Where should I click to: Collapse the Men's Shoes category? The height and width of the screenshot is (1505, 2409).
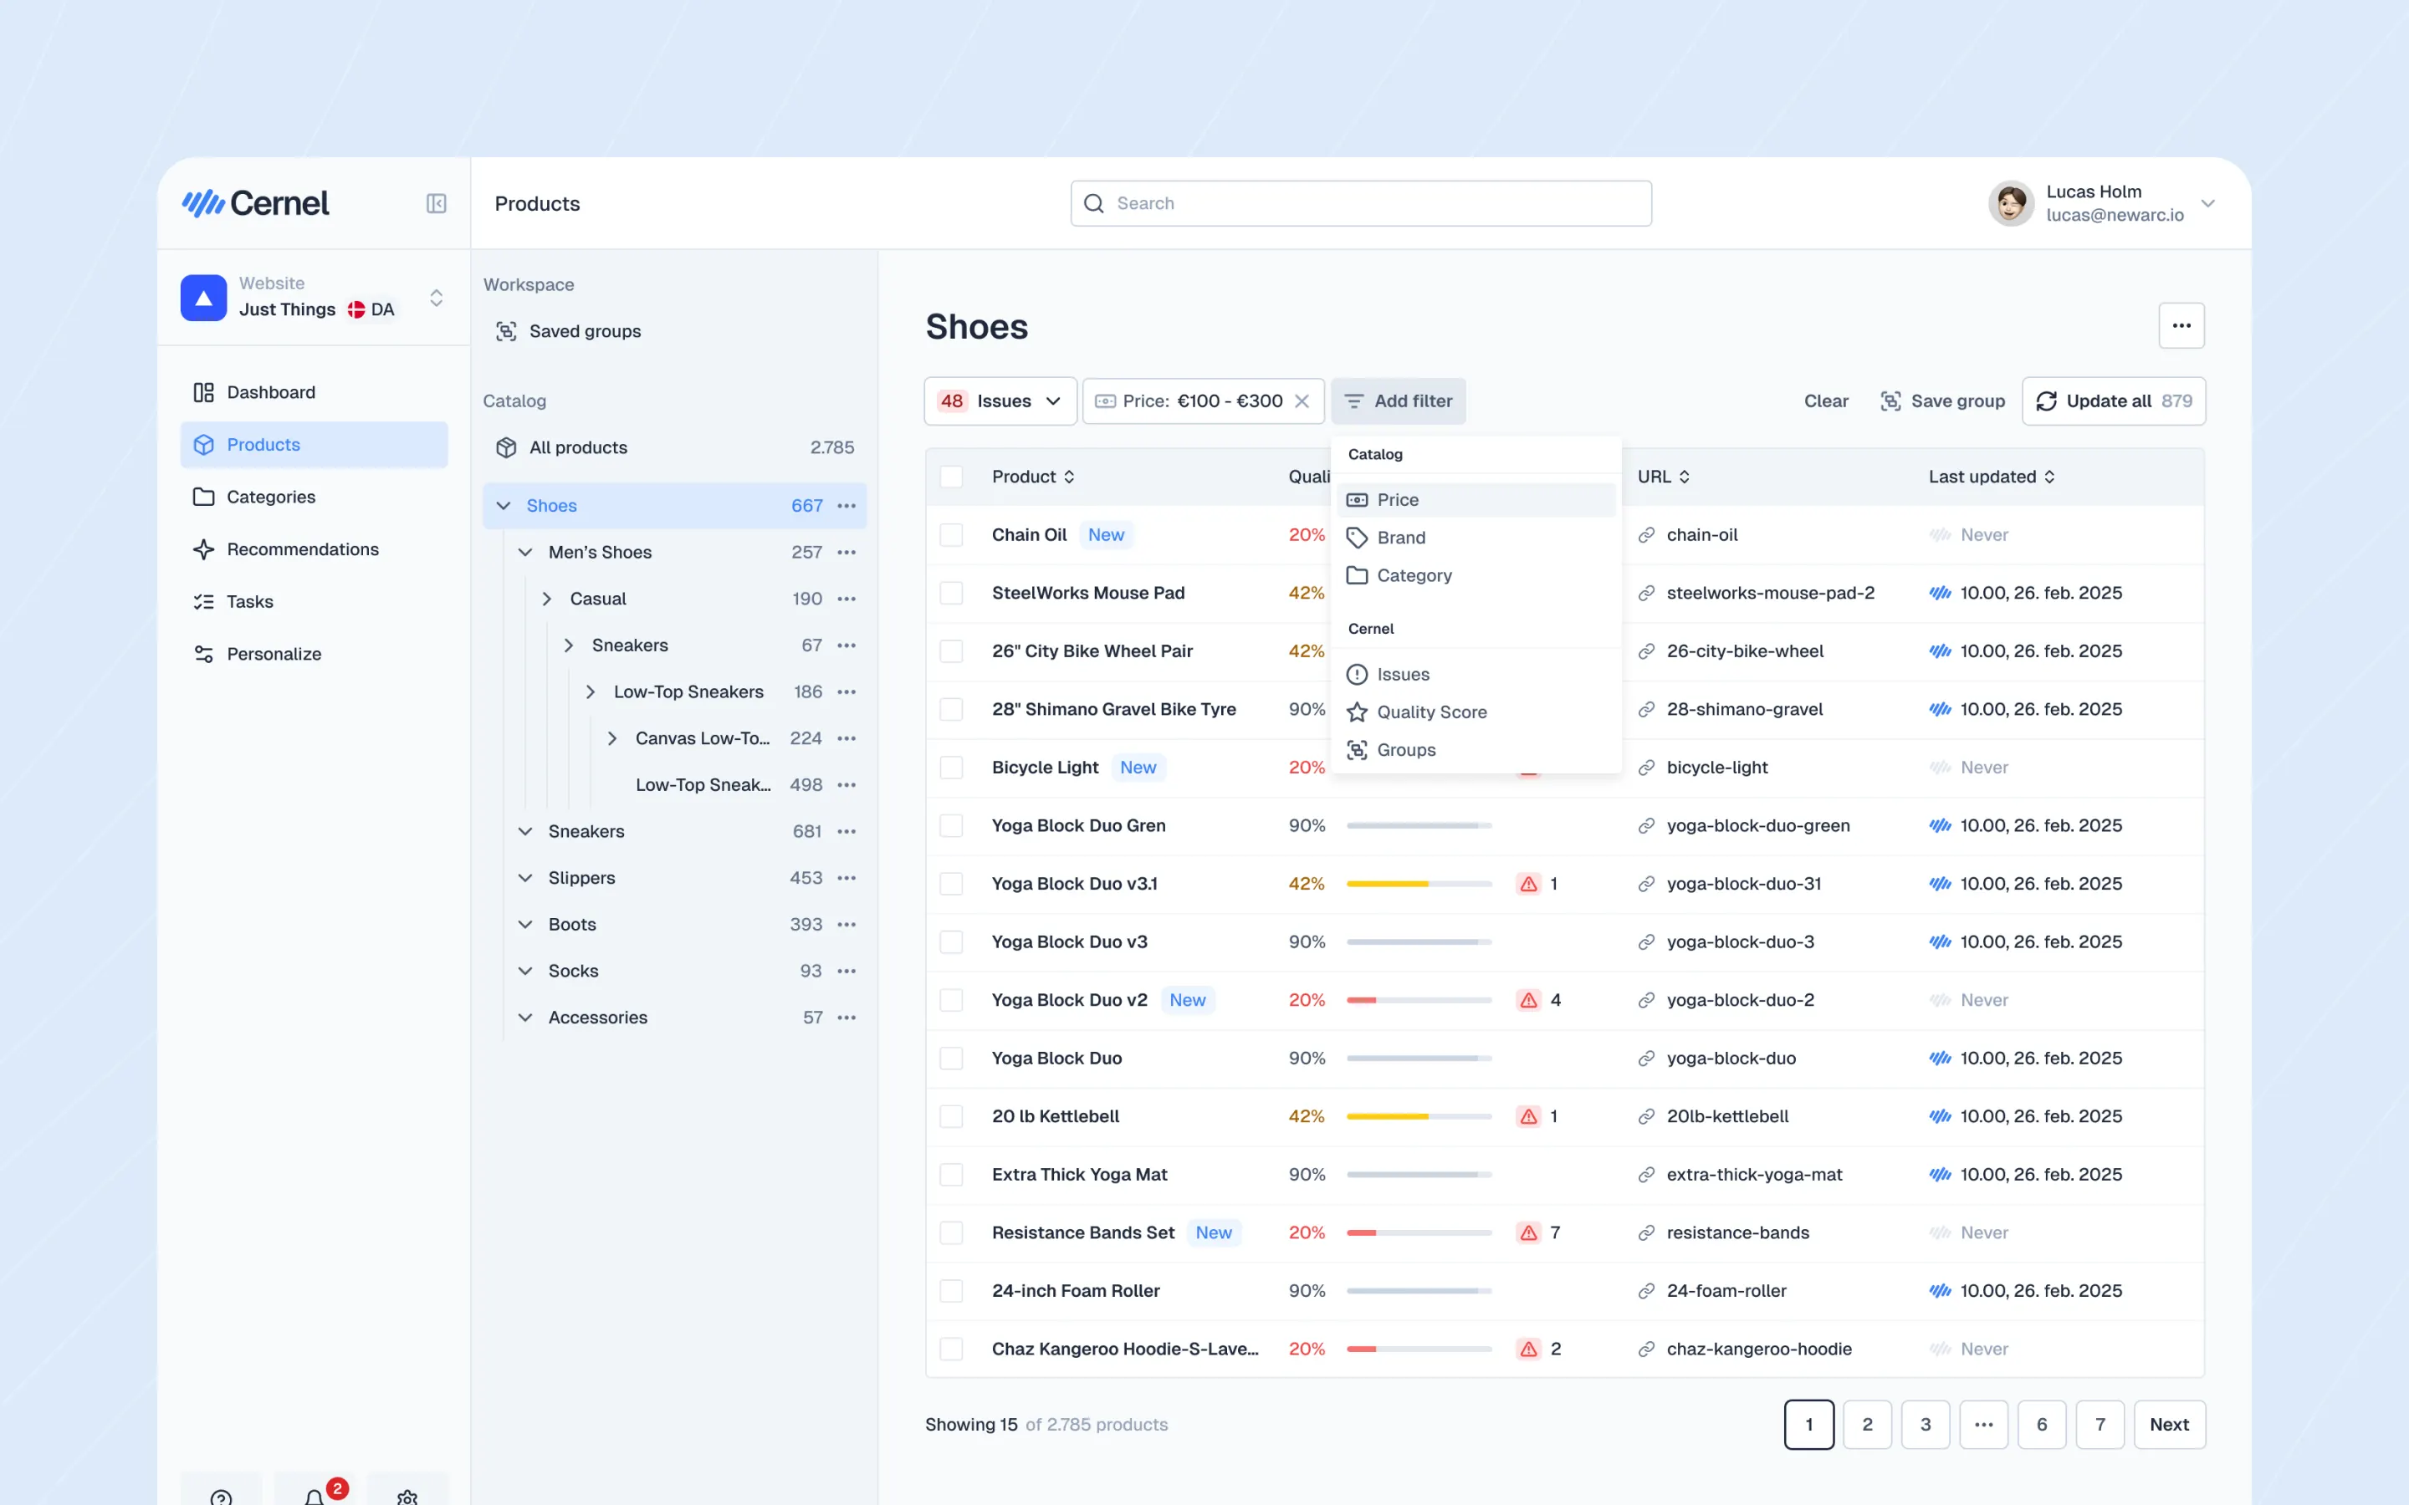click(x=525, y=553)
